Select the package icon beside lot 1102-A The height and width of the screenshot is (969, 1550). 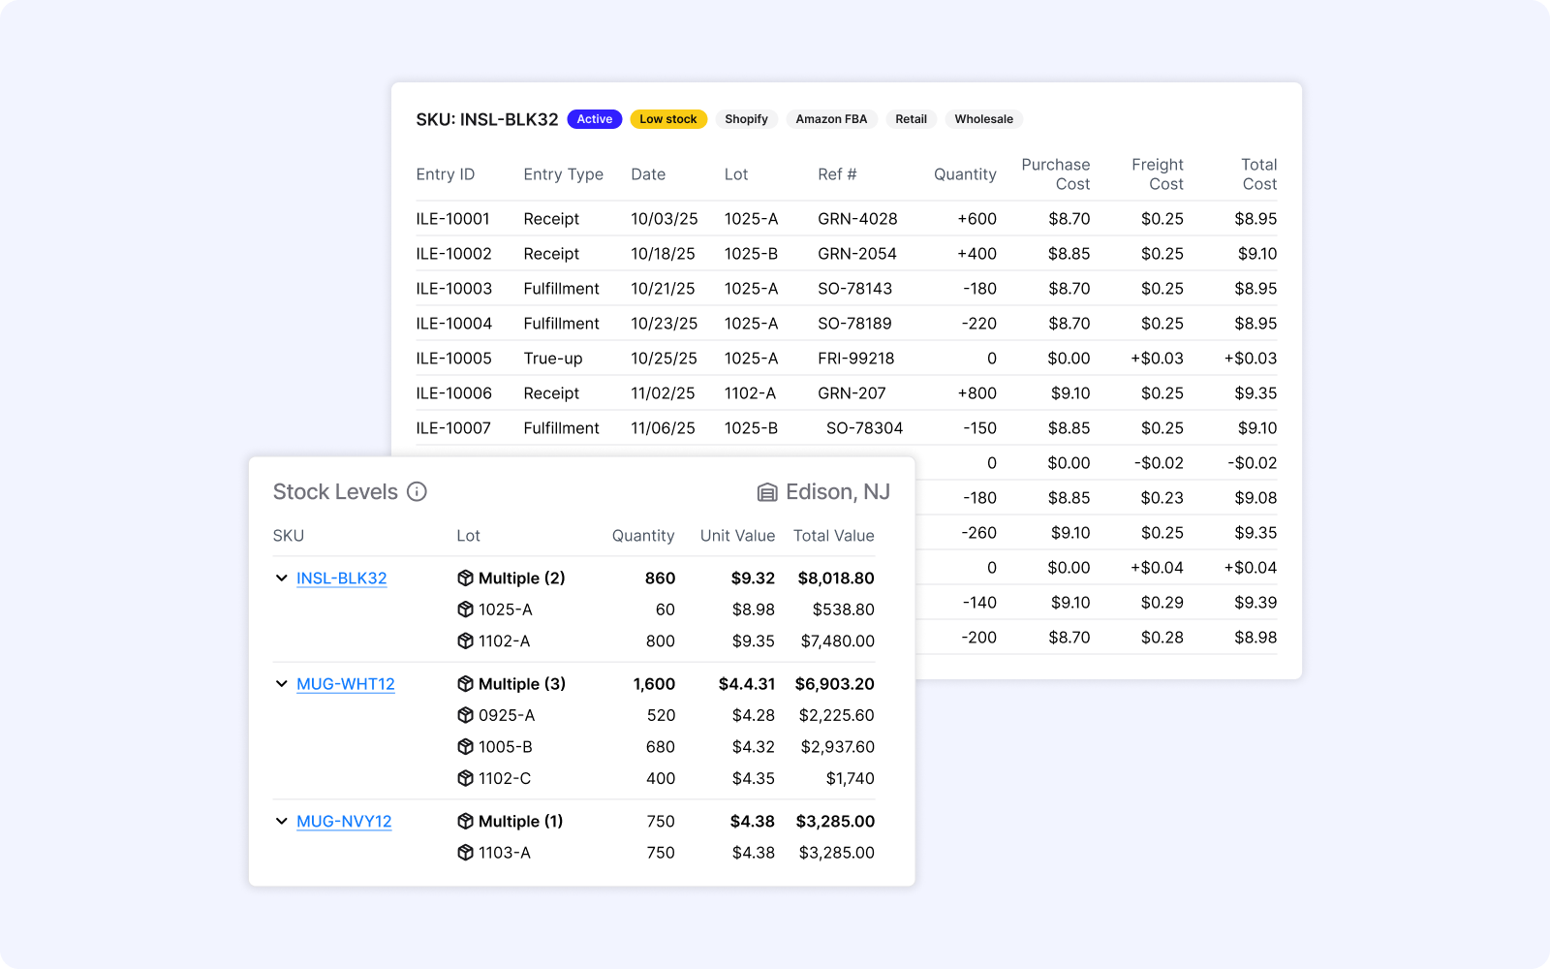[x=465, y=641]
